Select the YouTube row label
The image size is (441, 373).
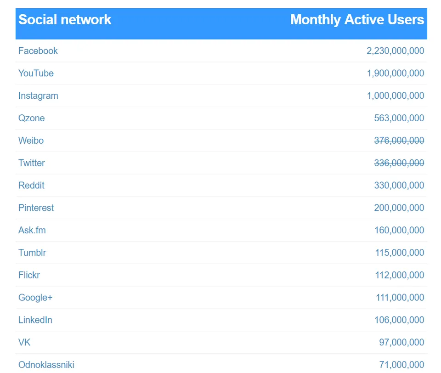click(x=36, y=73)
